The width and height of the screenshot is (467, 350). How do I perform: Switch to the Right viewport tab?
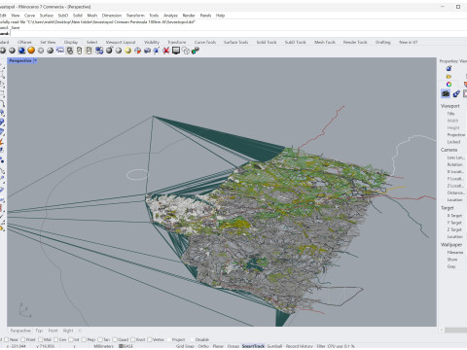point(68,331)
